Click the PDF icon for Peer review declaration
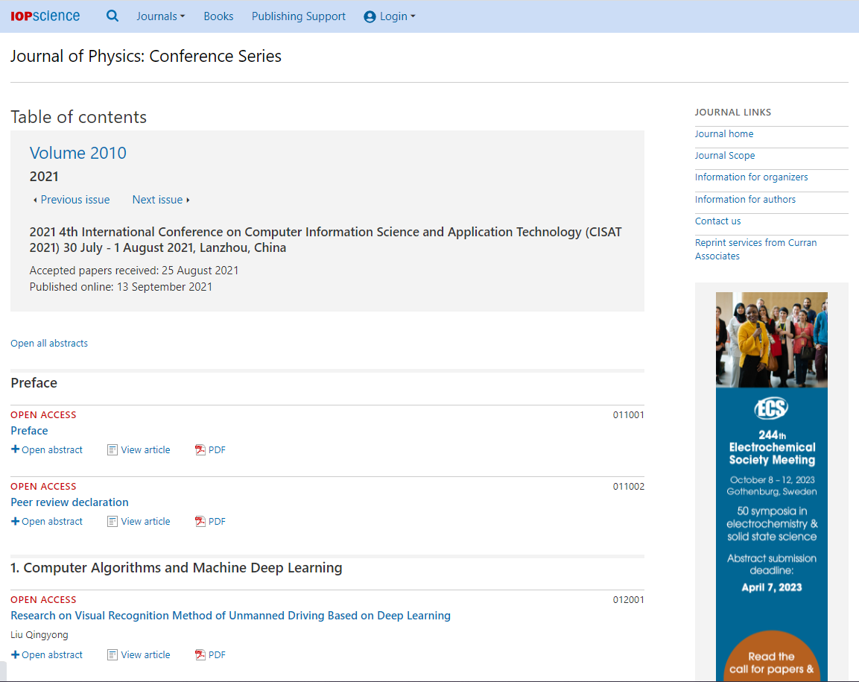This screenshot has width=859, height=682. pyautogui.click(x=200, y=521)
